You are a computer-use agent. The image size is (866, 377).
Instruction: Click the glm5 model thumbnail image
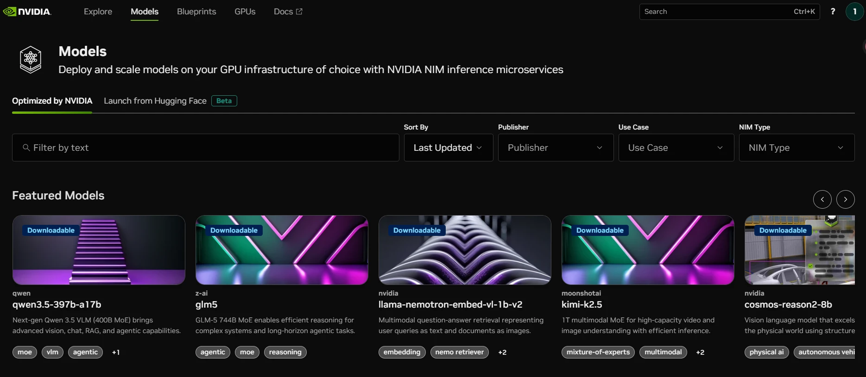pyautogui.click(x=282, y=250)
